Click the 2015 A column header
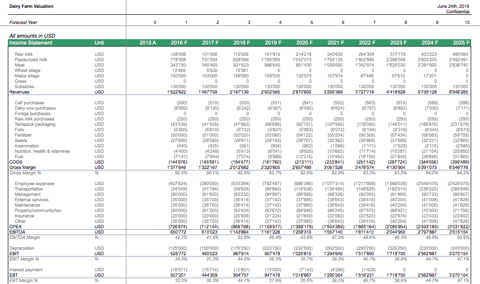 pos(147,43)
